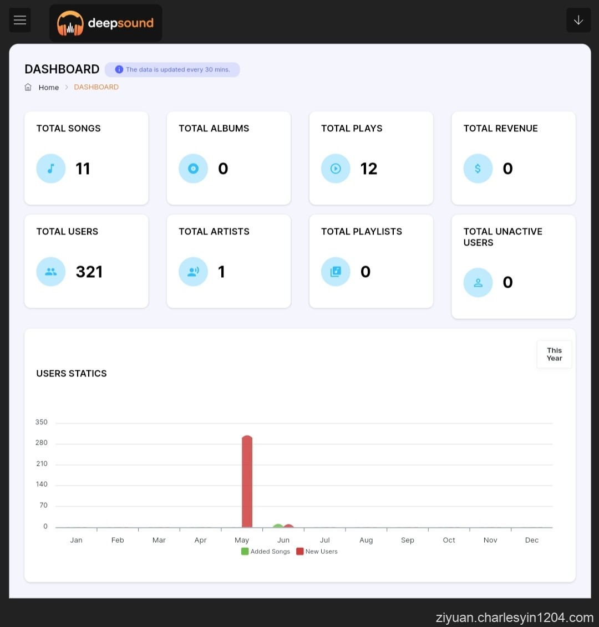Click the info icon in update notice

[119, 69]
